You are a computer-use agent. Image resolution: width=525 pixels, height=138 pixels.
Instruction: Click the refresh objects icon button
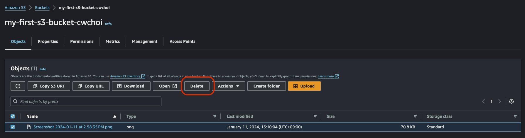(18, 86)
